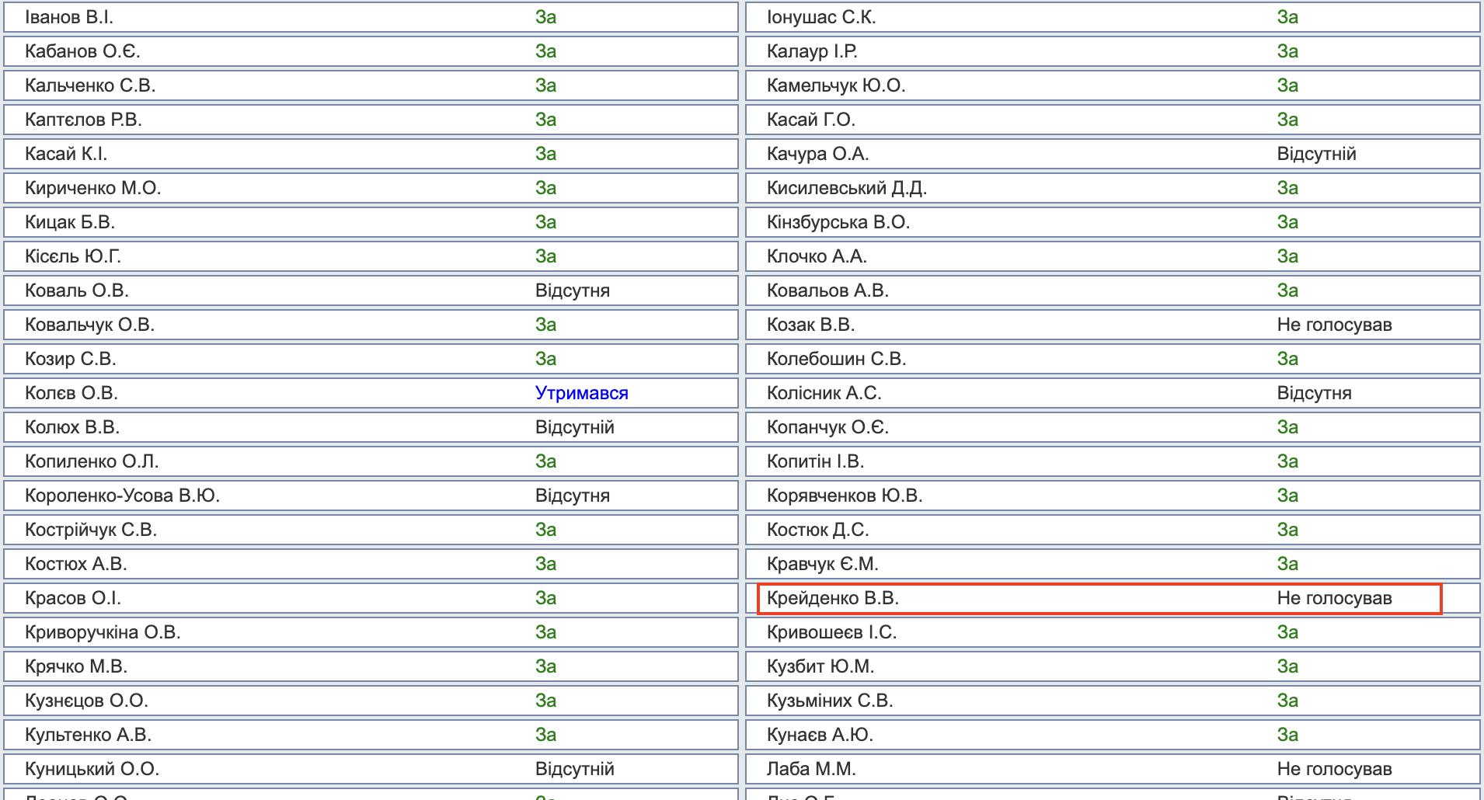
Task: Select Кравчук Є.М. name
Action: point(823,564)
